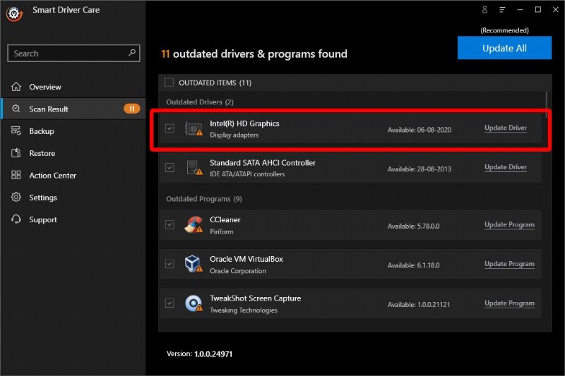The height and width of the screenshot is (376, 565).
Task: Click the Display adapters subtitle text
Action: point(234,135)
